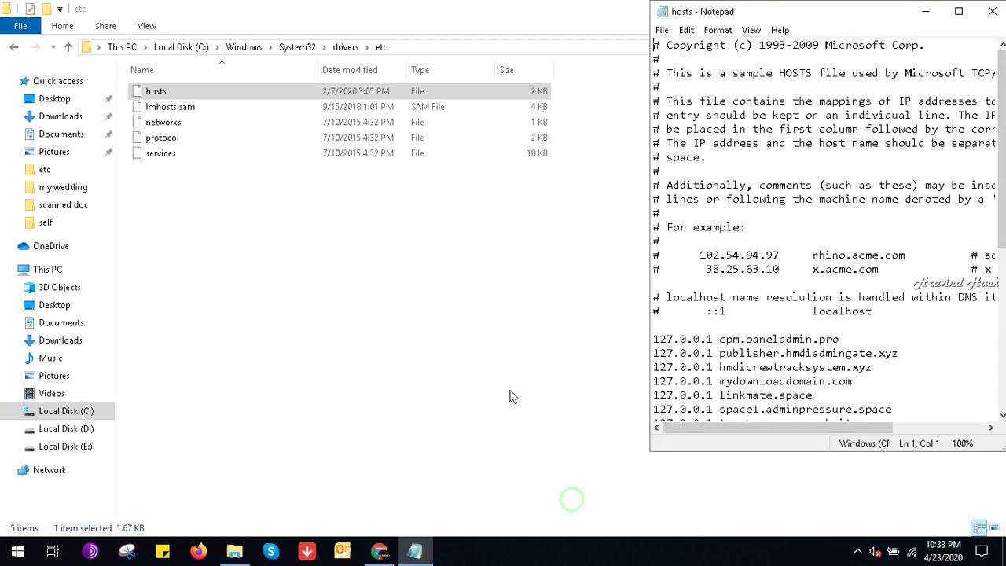
Task: Open Skype from the taskbar
Action: click(270, 551)
